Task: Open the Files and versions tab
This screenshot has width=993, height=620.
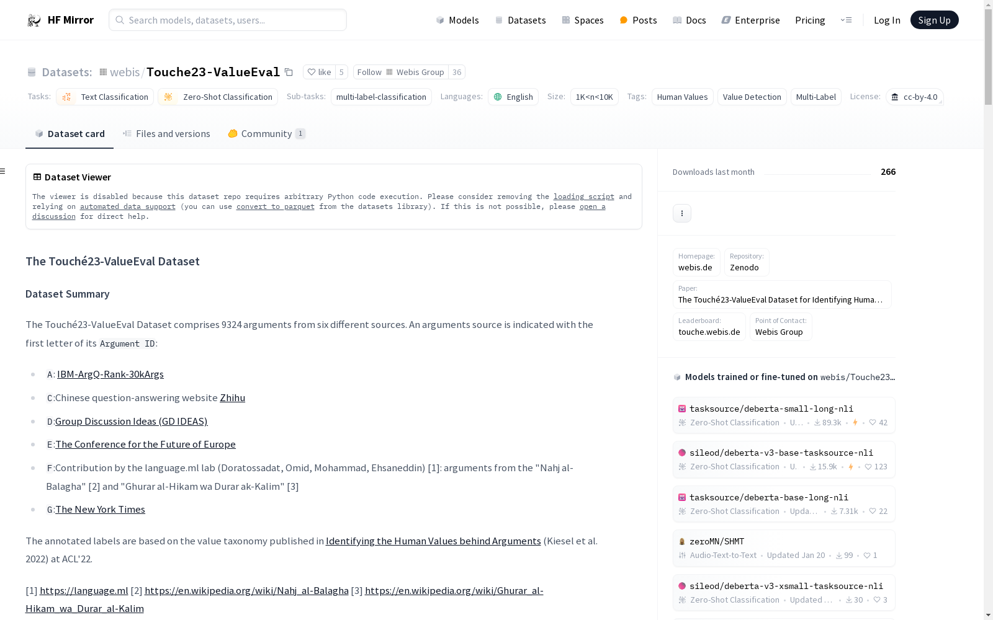Action: pyautogui.click(x=166, y=134)
